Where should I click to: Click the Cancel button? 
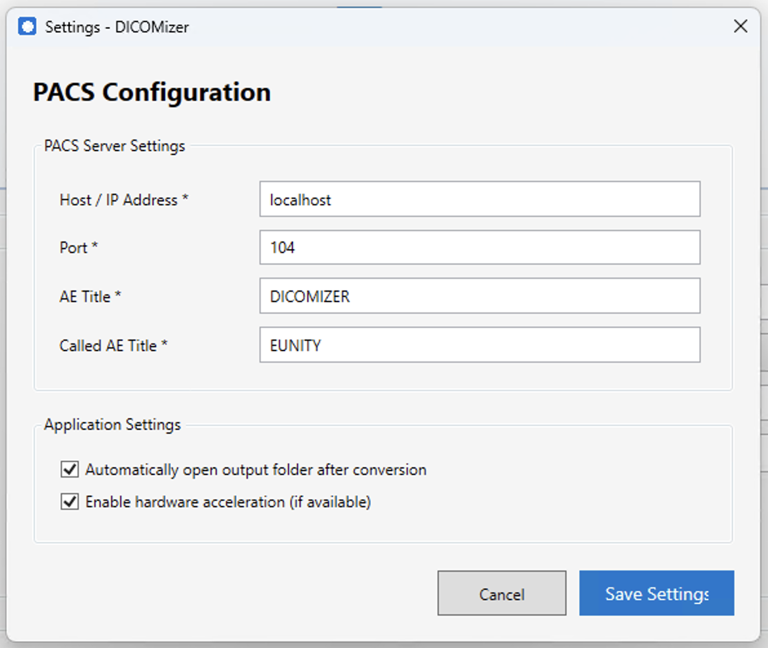pyautogui.click(x=501, y=593)
